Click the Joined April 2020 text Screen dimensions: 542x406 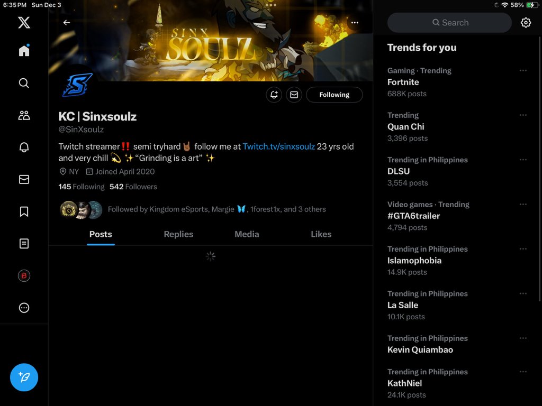(x=125, y=172)
